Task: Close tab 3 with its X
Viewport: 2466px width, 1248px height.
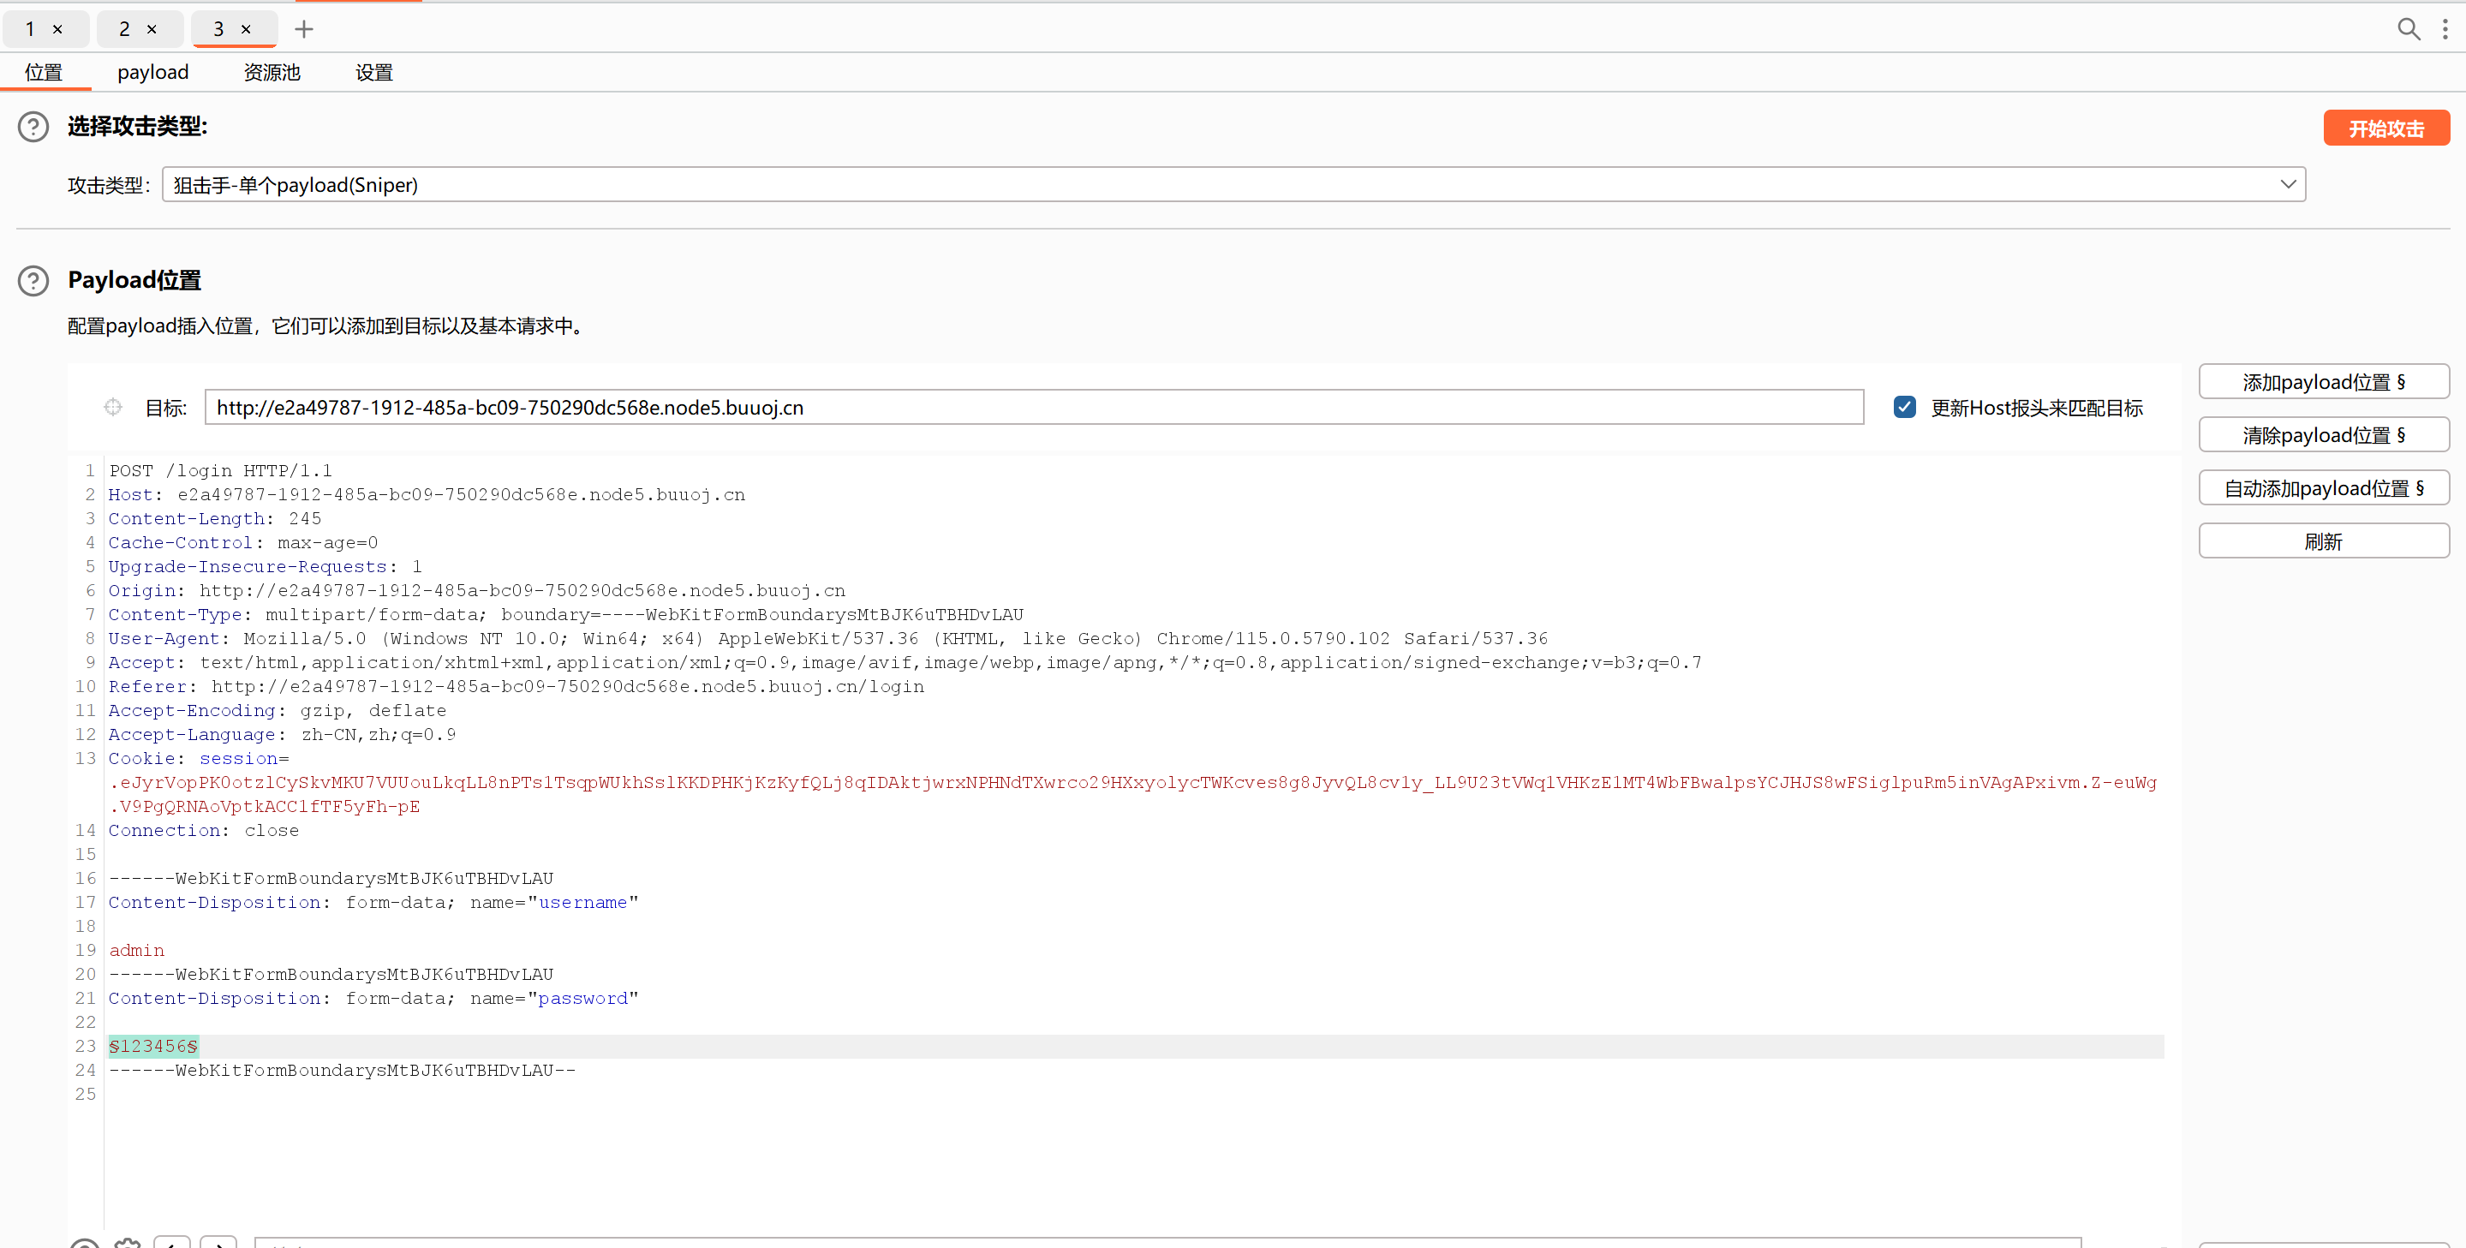Action: pyautogui.click(x=246, y=30)
